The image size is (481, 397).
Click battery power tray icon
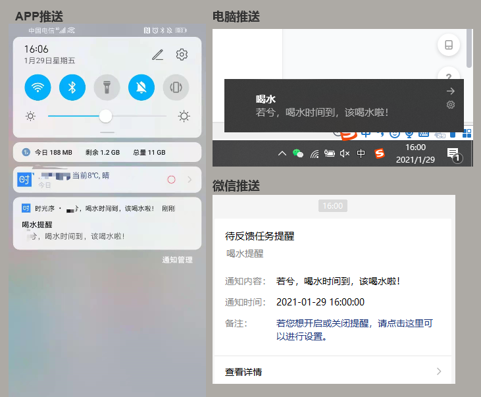click(x=330, y=153)
